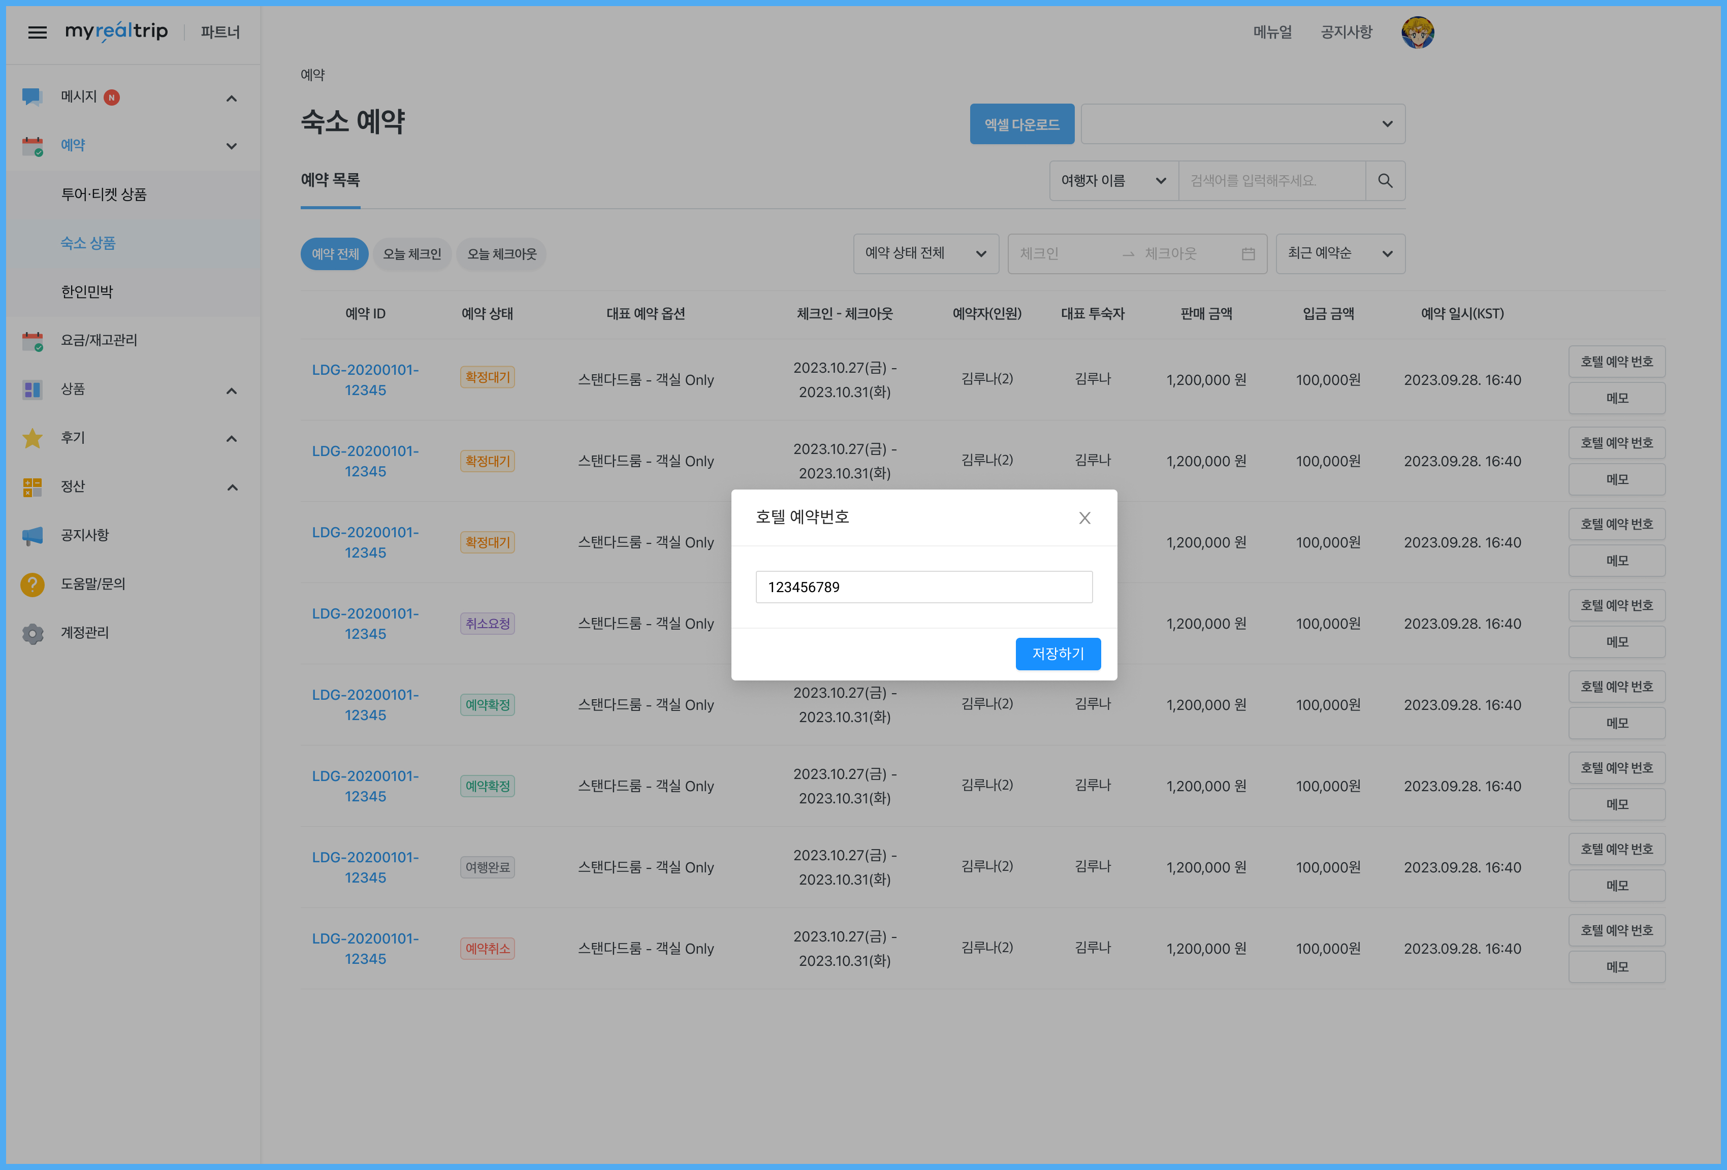This screenshot has height=1170, width=1727.
Task: Open the 여행자 이름 search type dropdown
Action: [1112, 180]
